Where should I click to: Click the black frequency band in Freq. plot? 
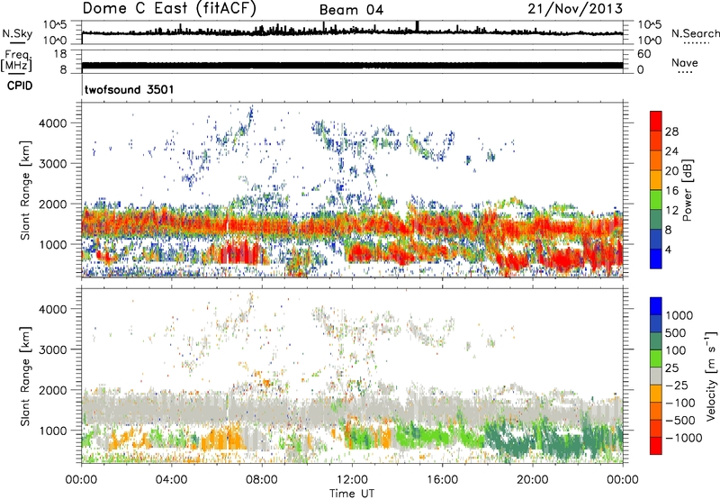(x=352, y=65)
